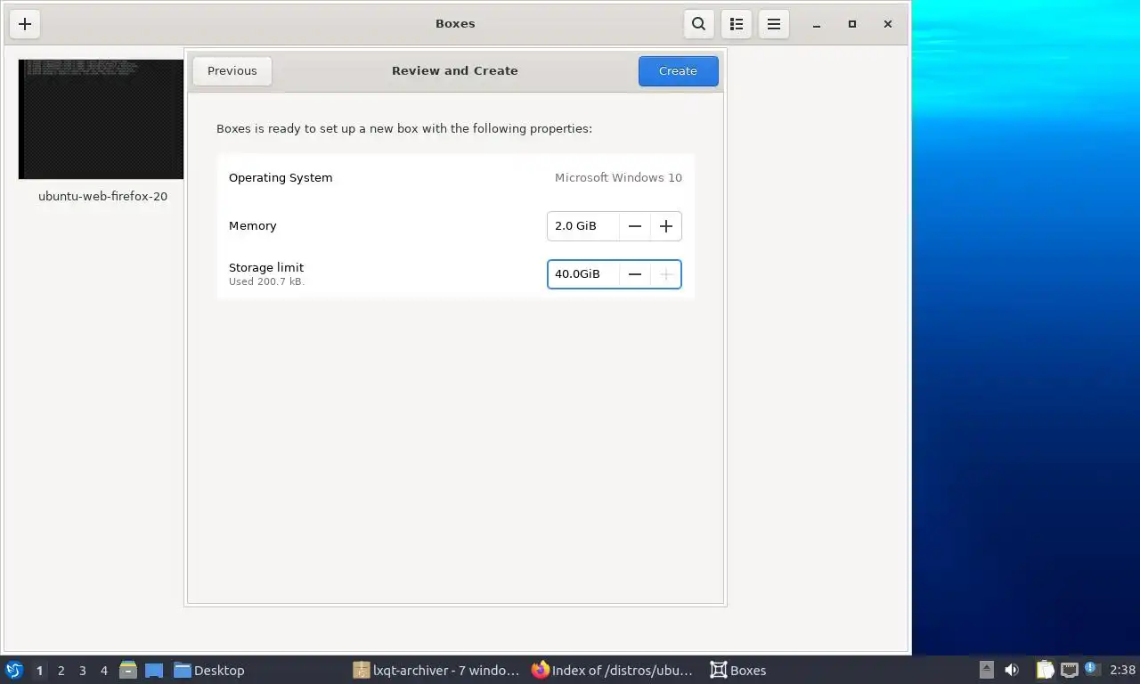Switch to workspace 2
The height and width of the screenshot is (684, 1140).
point(61,671)
